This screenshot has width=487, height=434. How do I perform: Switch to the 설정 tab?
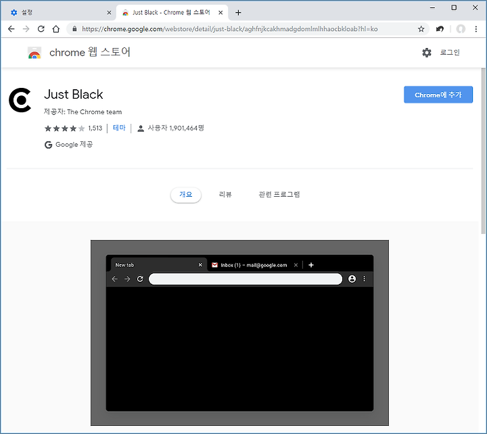[59, 13]
